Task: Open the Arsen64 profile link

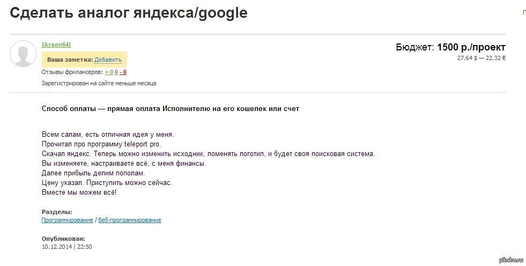Action: point(56,45)
